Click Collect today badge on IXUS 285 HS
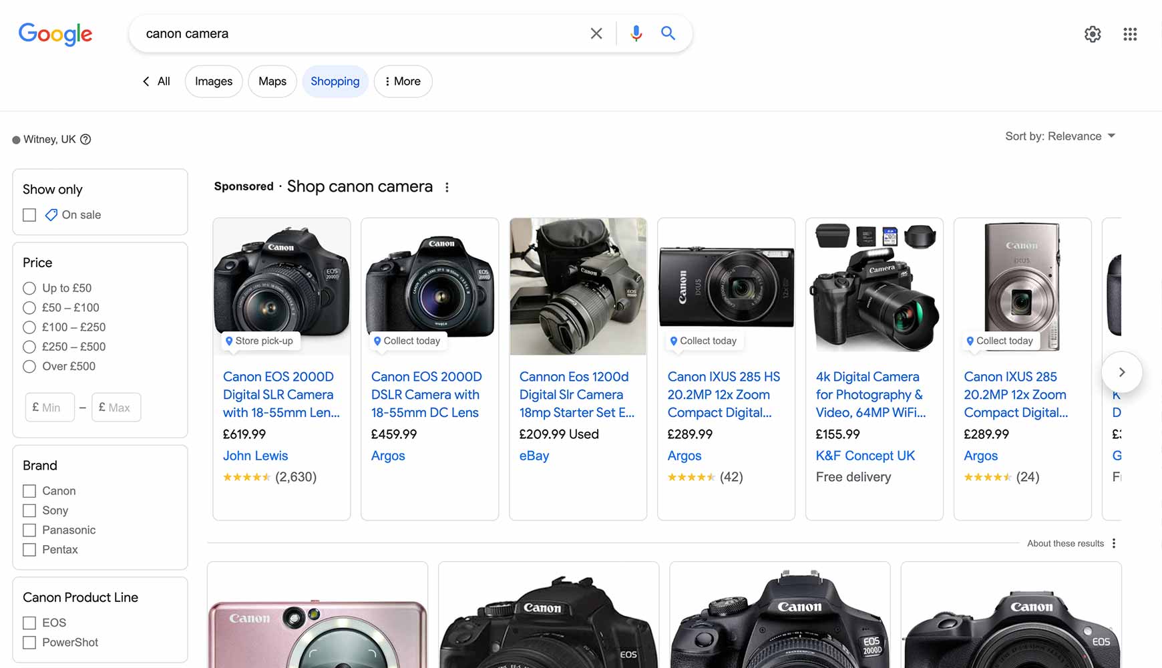This screenshot has width=1162, height=668. [704, 341]
